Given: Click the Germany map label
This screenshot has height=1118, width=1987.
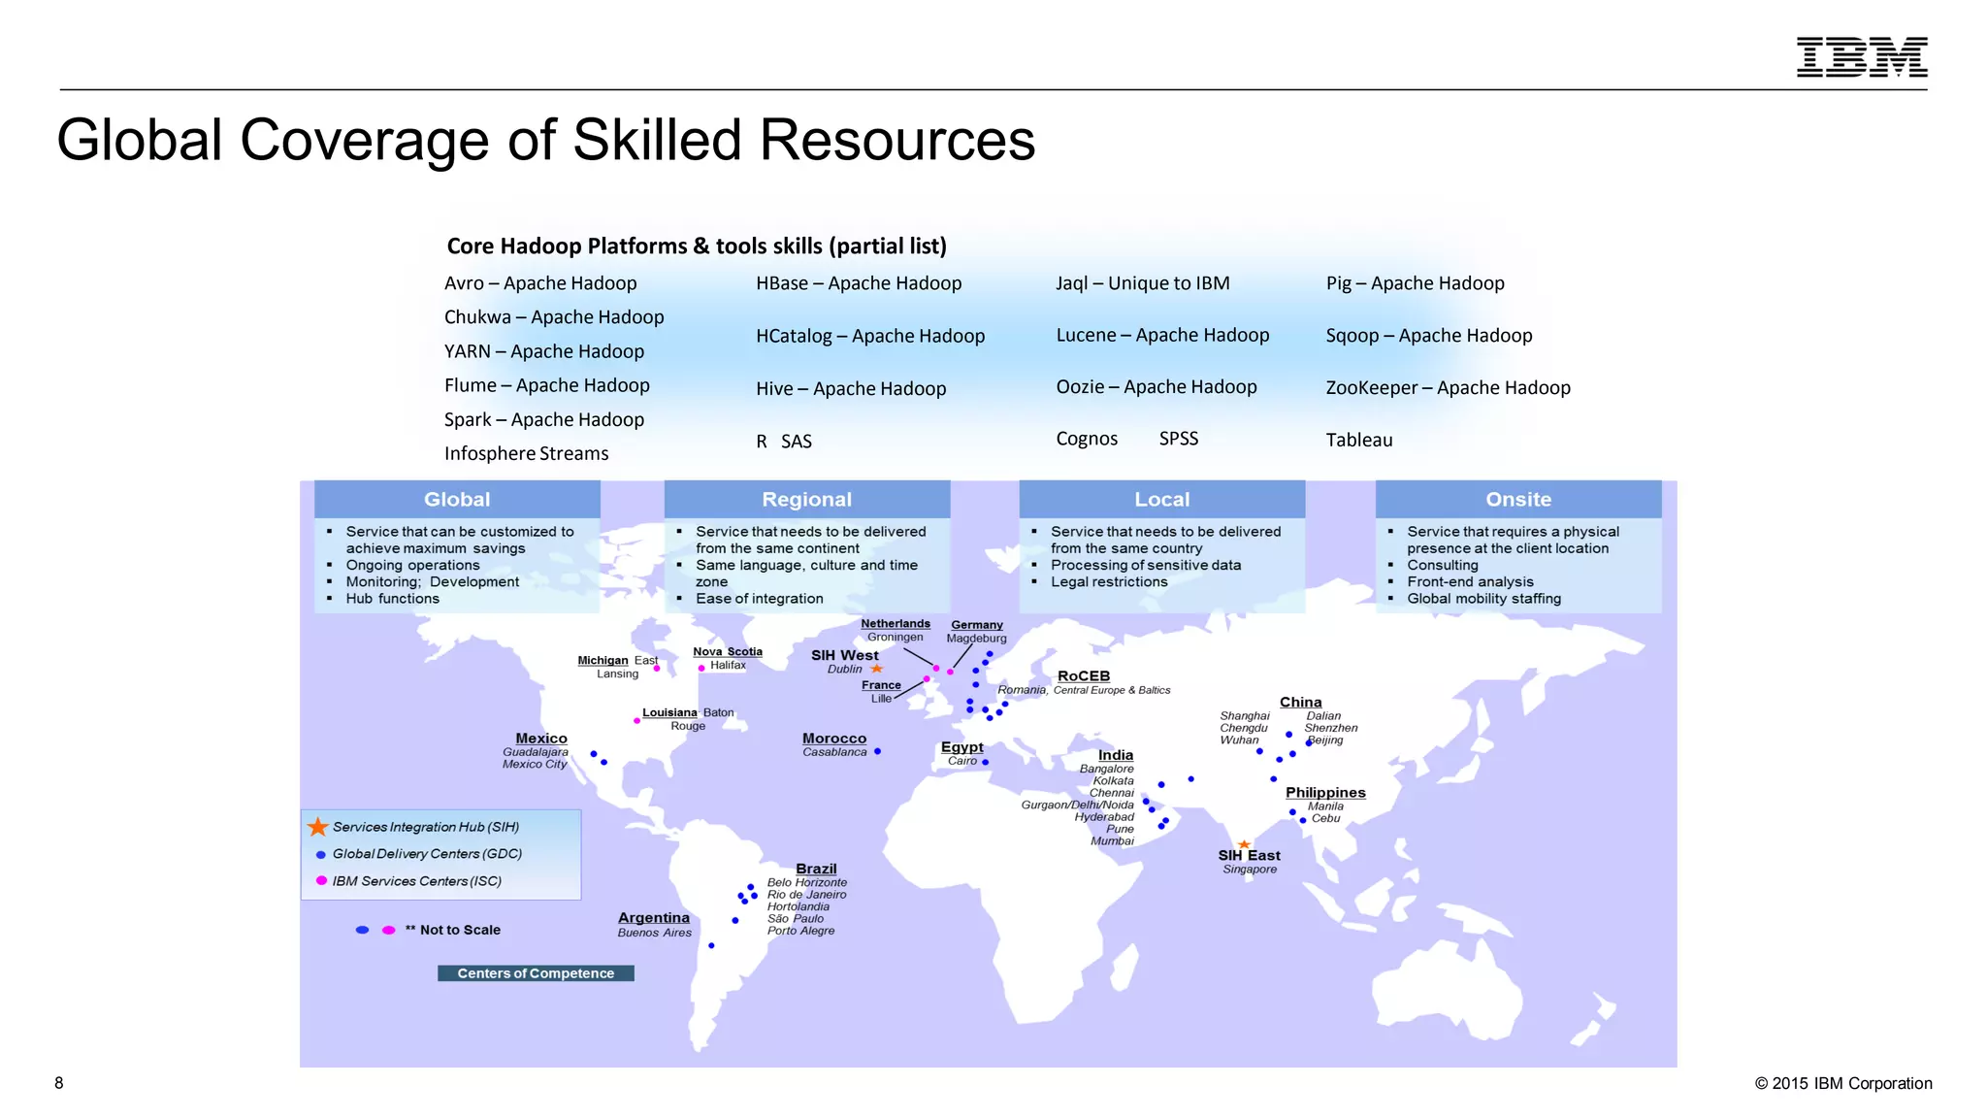Looking at the screenshot, I should tap(977, 625).
